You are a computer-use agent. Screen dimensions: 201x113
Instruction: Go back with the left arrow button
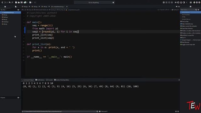[x=2, y=3]
